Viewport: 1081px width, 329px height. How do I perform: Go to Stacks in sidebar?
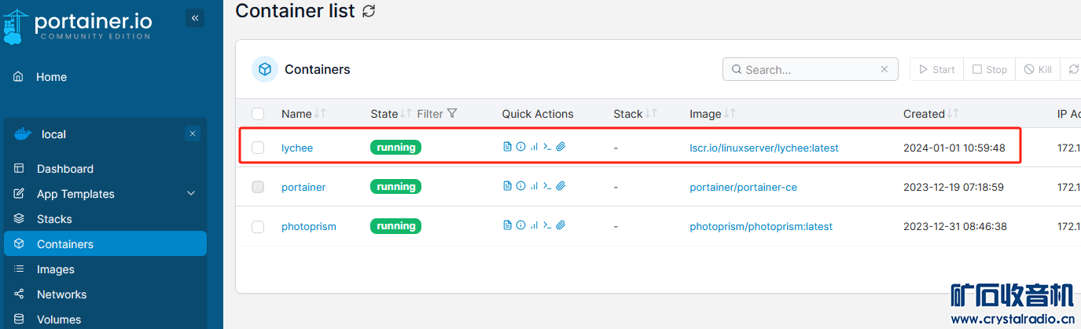coord(54,219)
